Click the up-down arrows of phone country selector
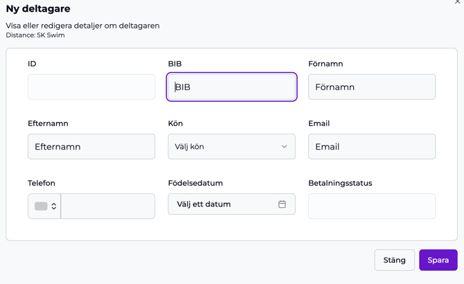 pyautogui.click(x=54, y=206)
